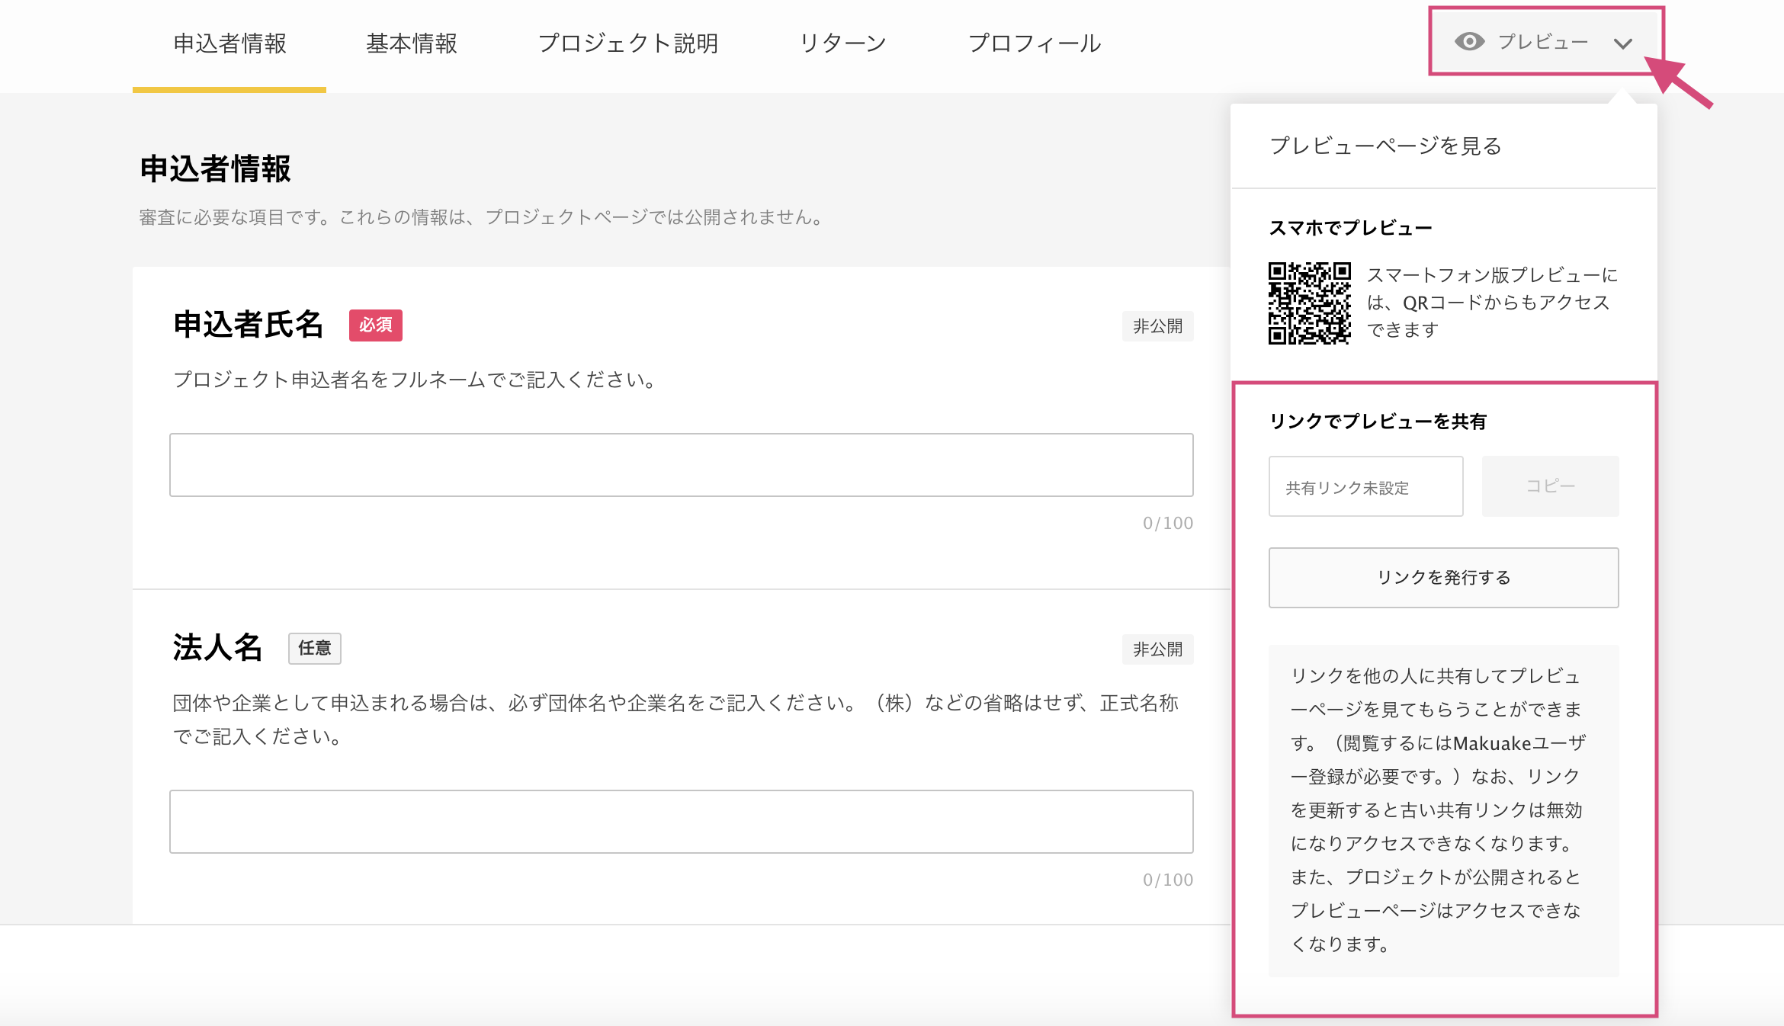
Task: Click プロジェクト申込者名をフルネームで instruction text
Action: tap(416, 380)
